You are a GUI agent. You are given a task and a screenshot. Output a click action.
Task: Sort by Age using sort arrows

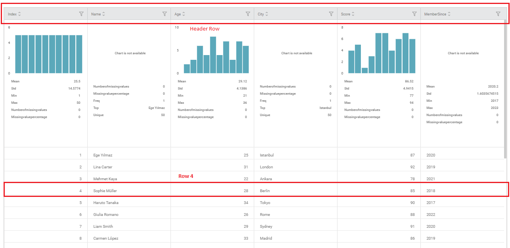184,14
